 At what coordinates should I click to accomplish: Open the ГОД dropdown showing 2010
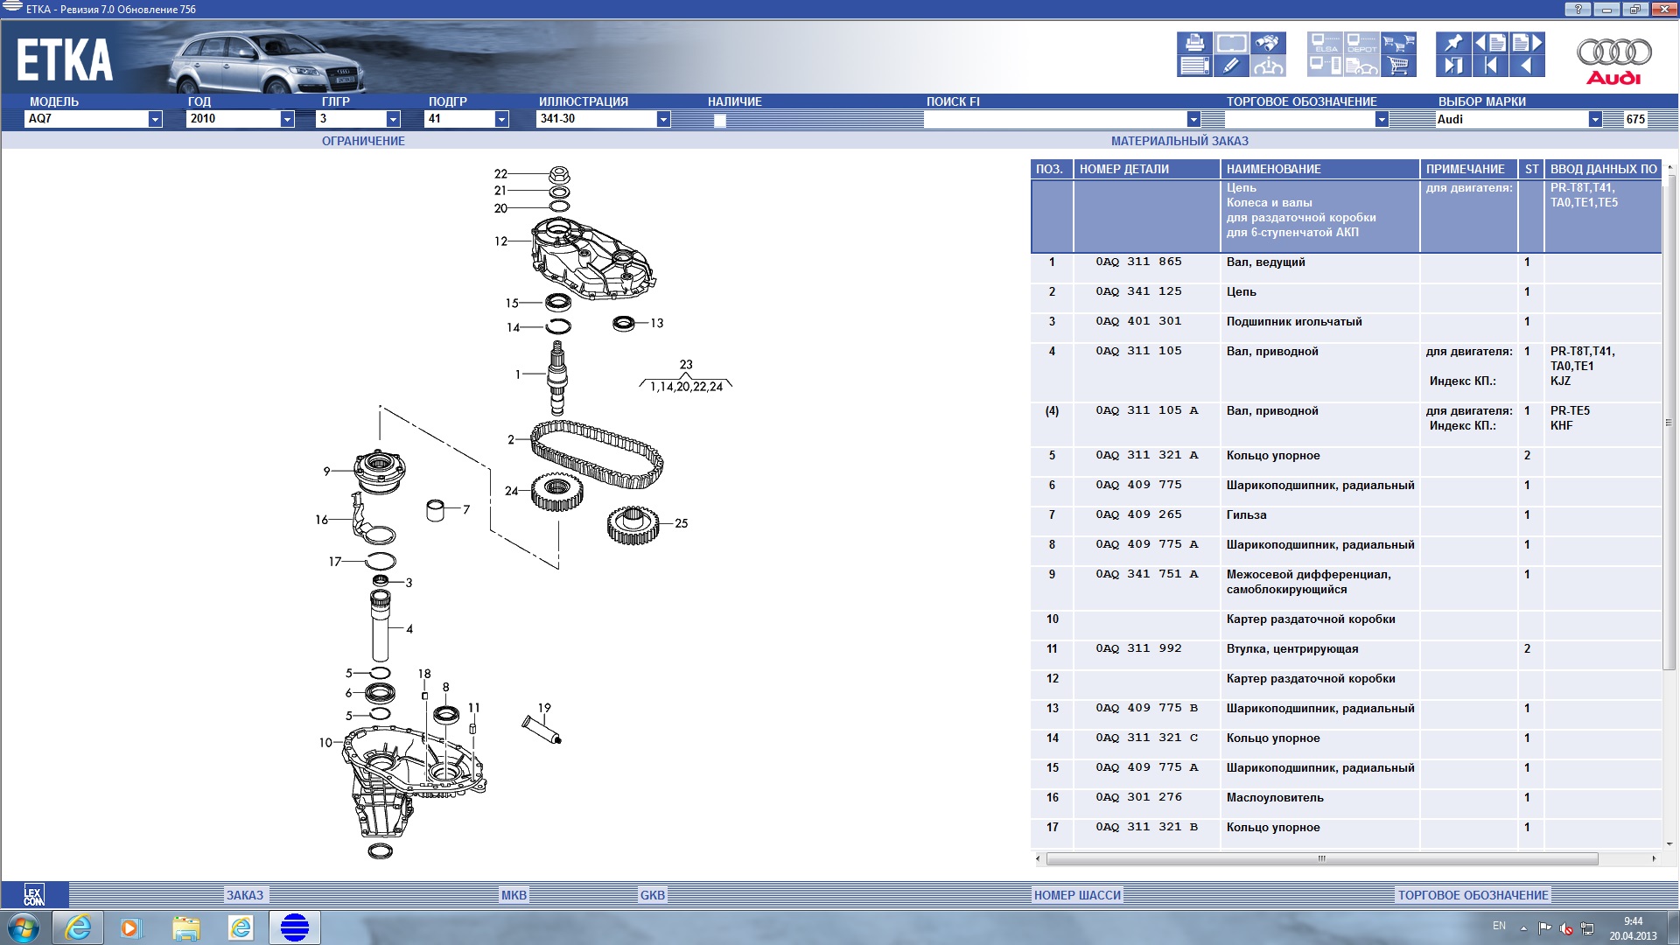pyautogui.click(x=287, y=119)
